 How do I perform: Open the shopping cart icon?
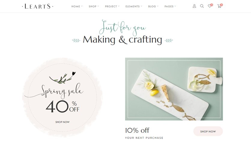coord(219,6)
